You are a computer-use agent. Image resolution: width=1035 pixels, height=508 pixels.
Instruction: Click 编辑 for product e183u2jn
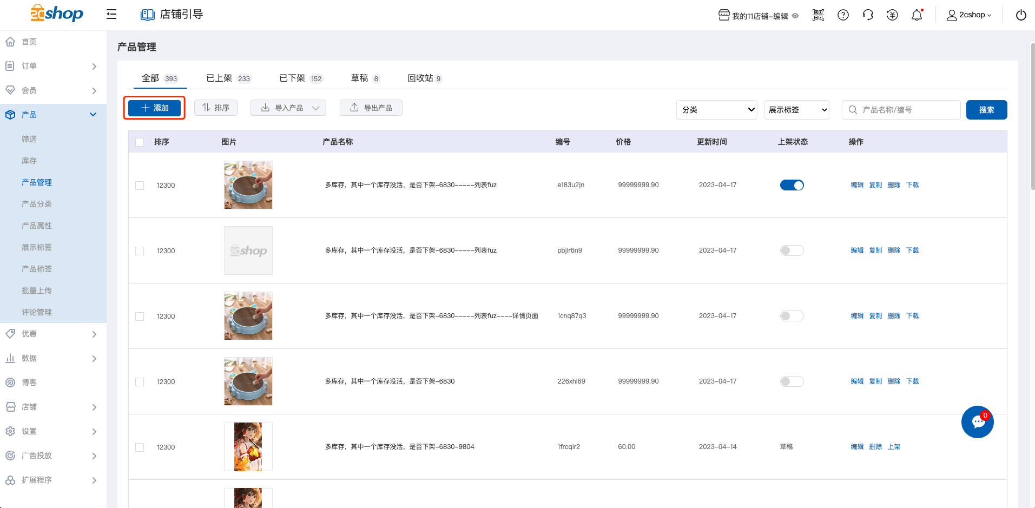tap(857, 185)
